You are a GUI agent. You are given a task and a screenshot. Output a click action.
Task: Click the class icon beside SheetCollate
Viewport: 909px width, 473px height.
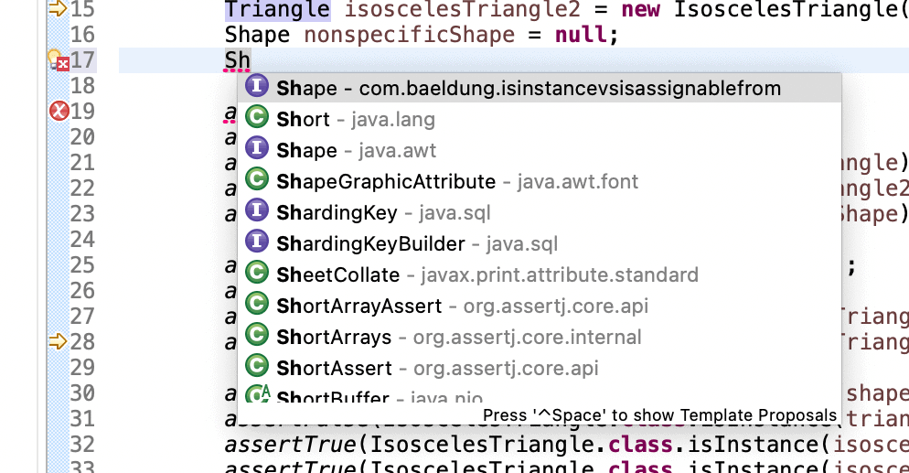257,273
